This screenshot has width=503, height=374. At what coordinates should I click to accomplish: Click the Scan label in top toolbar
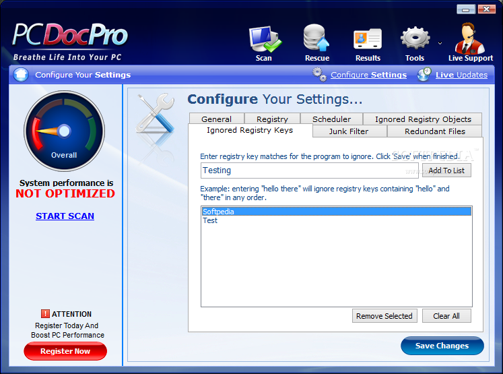264,58
